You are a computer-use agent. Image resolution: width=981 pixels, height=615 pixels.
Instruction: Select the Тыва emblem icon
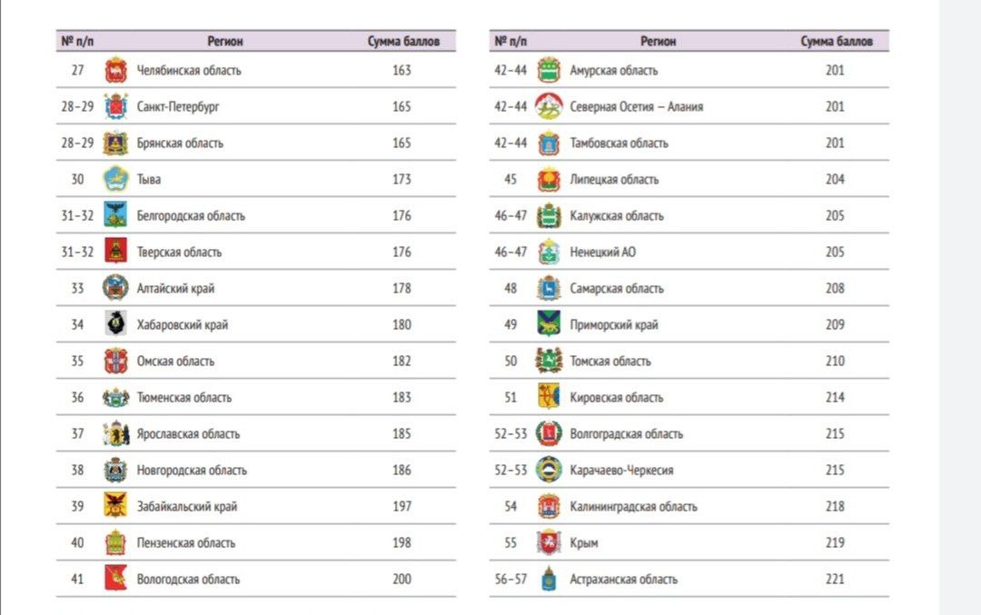pyautogui.click(x=115, y=179)
